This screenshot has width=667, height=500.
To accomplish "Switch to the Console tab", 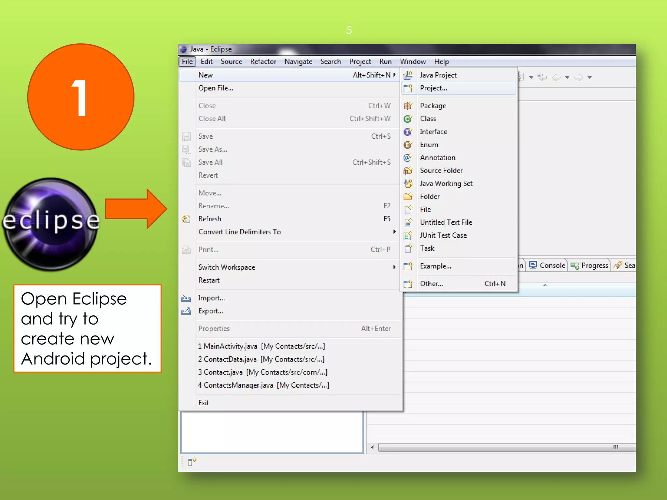I will point(547,266).
